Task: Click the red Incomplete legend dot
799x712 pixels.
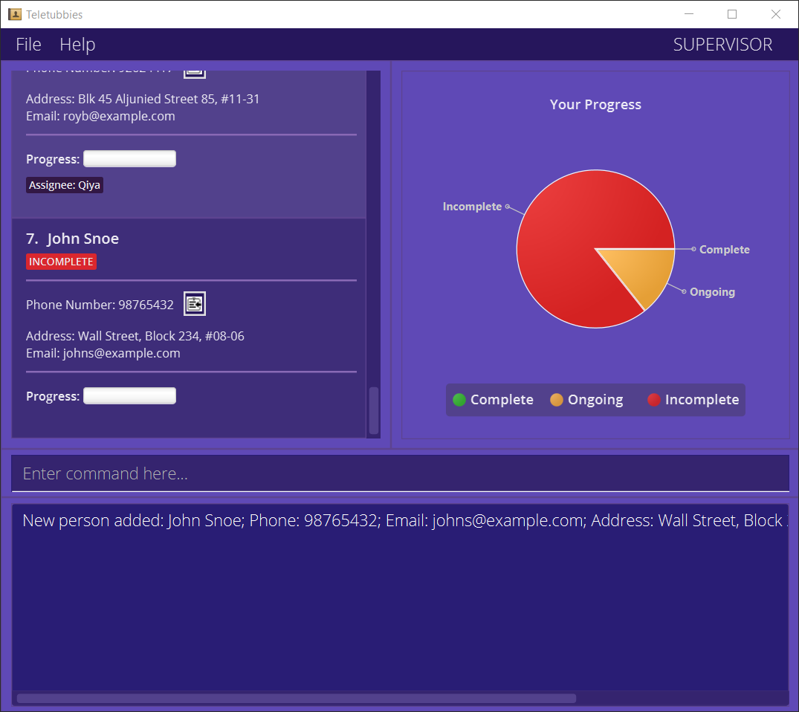Action: (653, 400)
